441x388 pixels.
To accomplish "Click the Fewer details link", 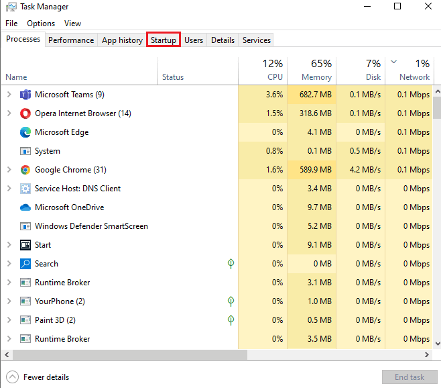I will tap(46, 377).
